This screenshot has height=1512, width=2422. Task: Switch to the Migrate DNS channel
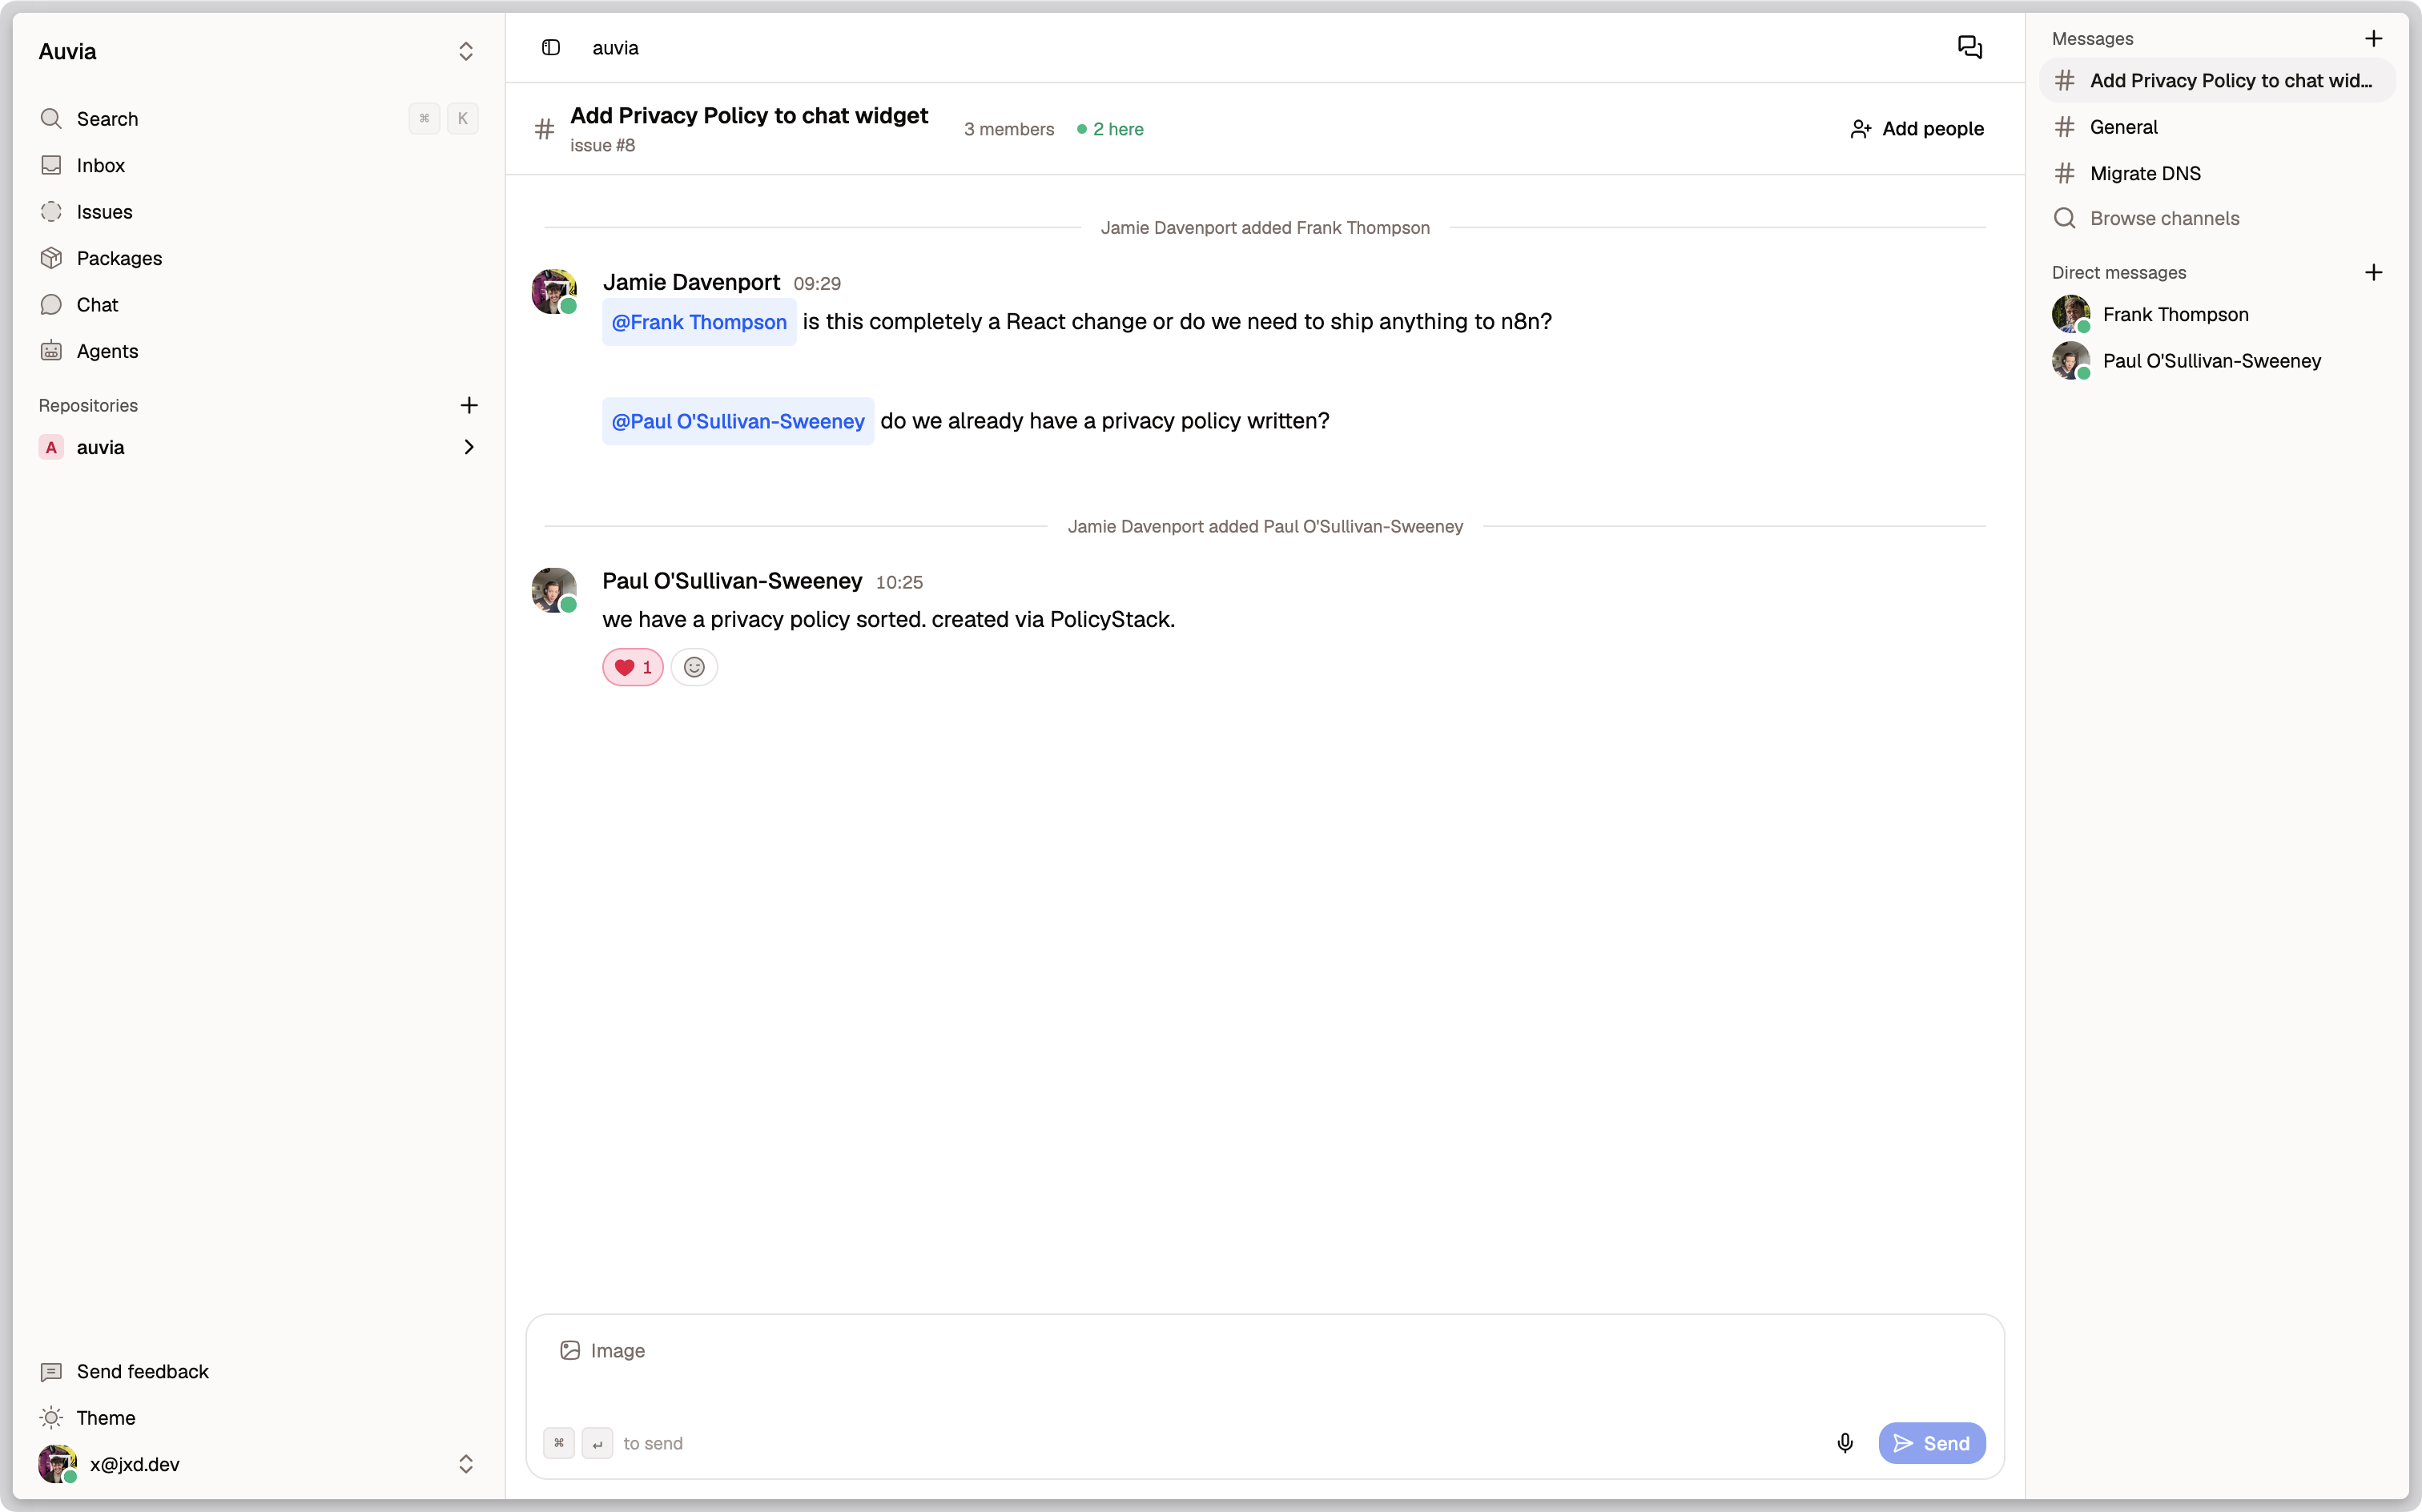pyautogui.click(x=2217, y=173)
